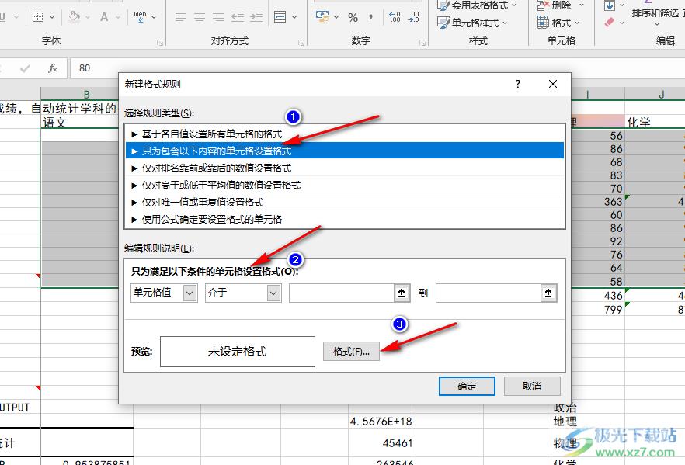The height and width of the screenshot is (465, 685).
Task: Open the 格式 cell format ribbon menu
Action: point(558,23)
